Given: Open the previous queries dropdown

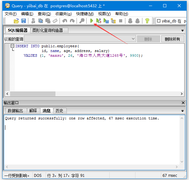Looking at the screenshot, I should pos(133,39).
